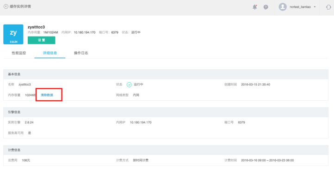Open the notification bell icon
Image resolution: width=334 pixels, height=170 pixels.
coord(255,7)
